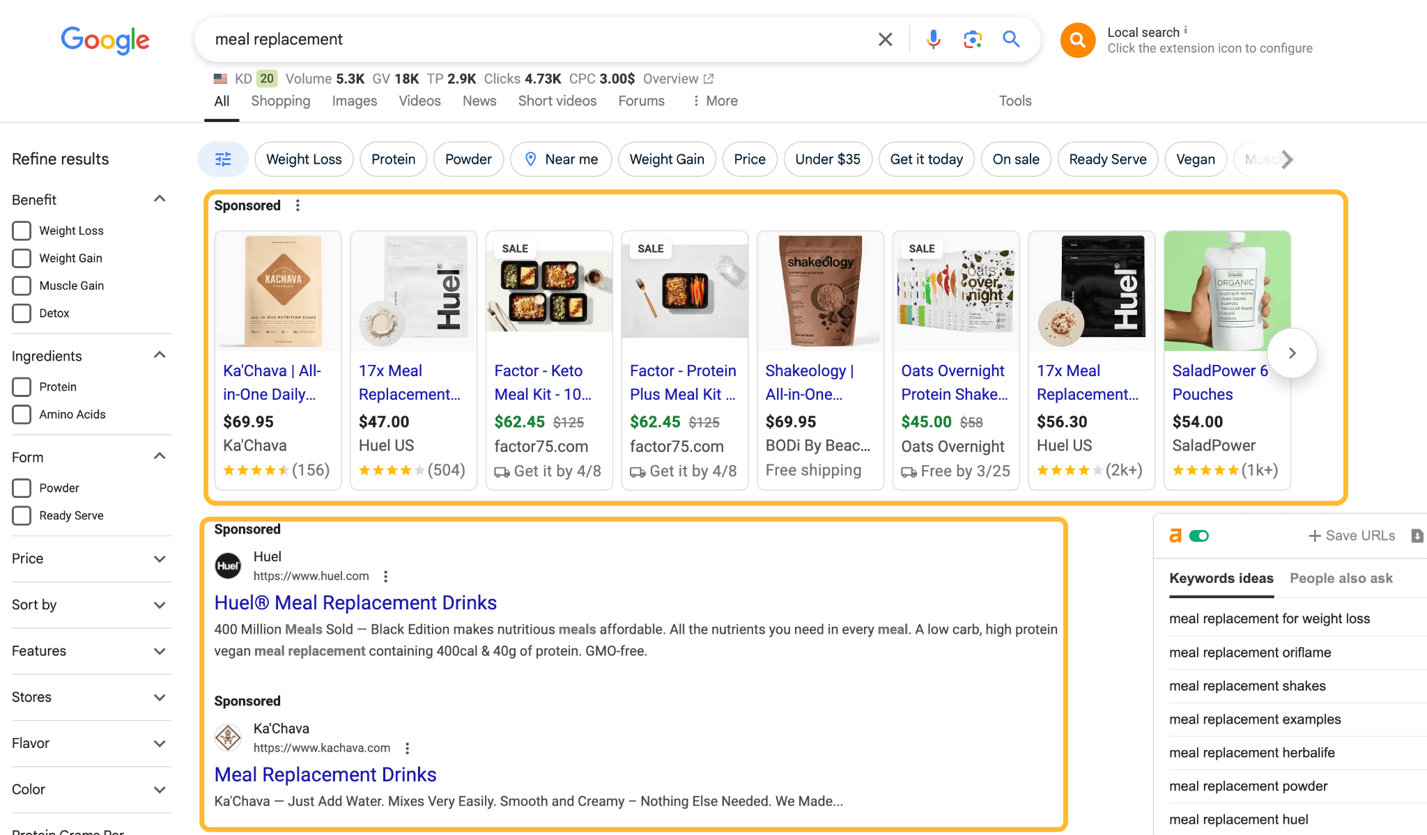Check the Protein ingredients checkbox
Screen dimensions: 1427x835
(22, 386)
